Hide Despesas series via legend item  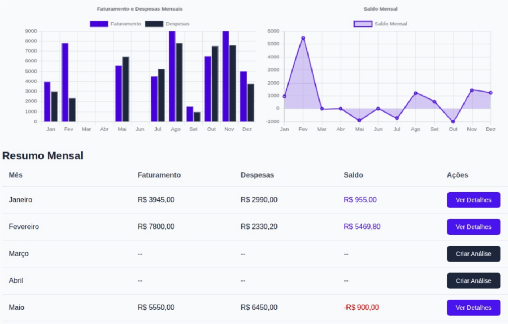tap(167, 24)
